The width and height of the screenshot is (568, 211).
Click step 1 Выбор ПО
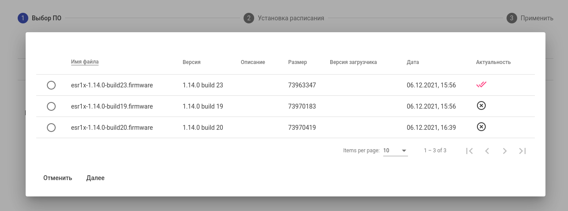[40, 18]
